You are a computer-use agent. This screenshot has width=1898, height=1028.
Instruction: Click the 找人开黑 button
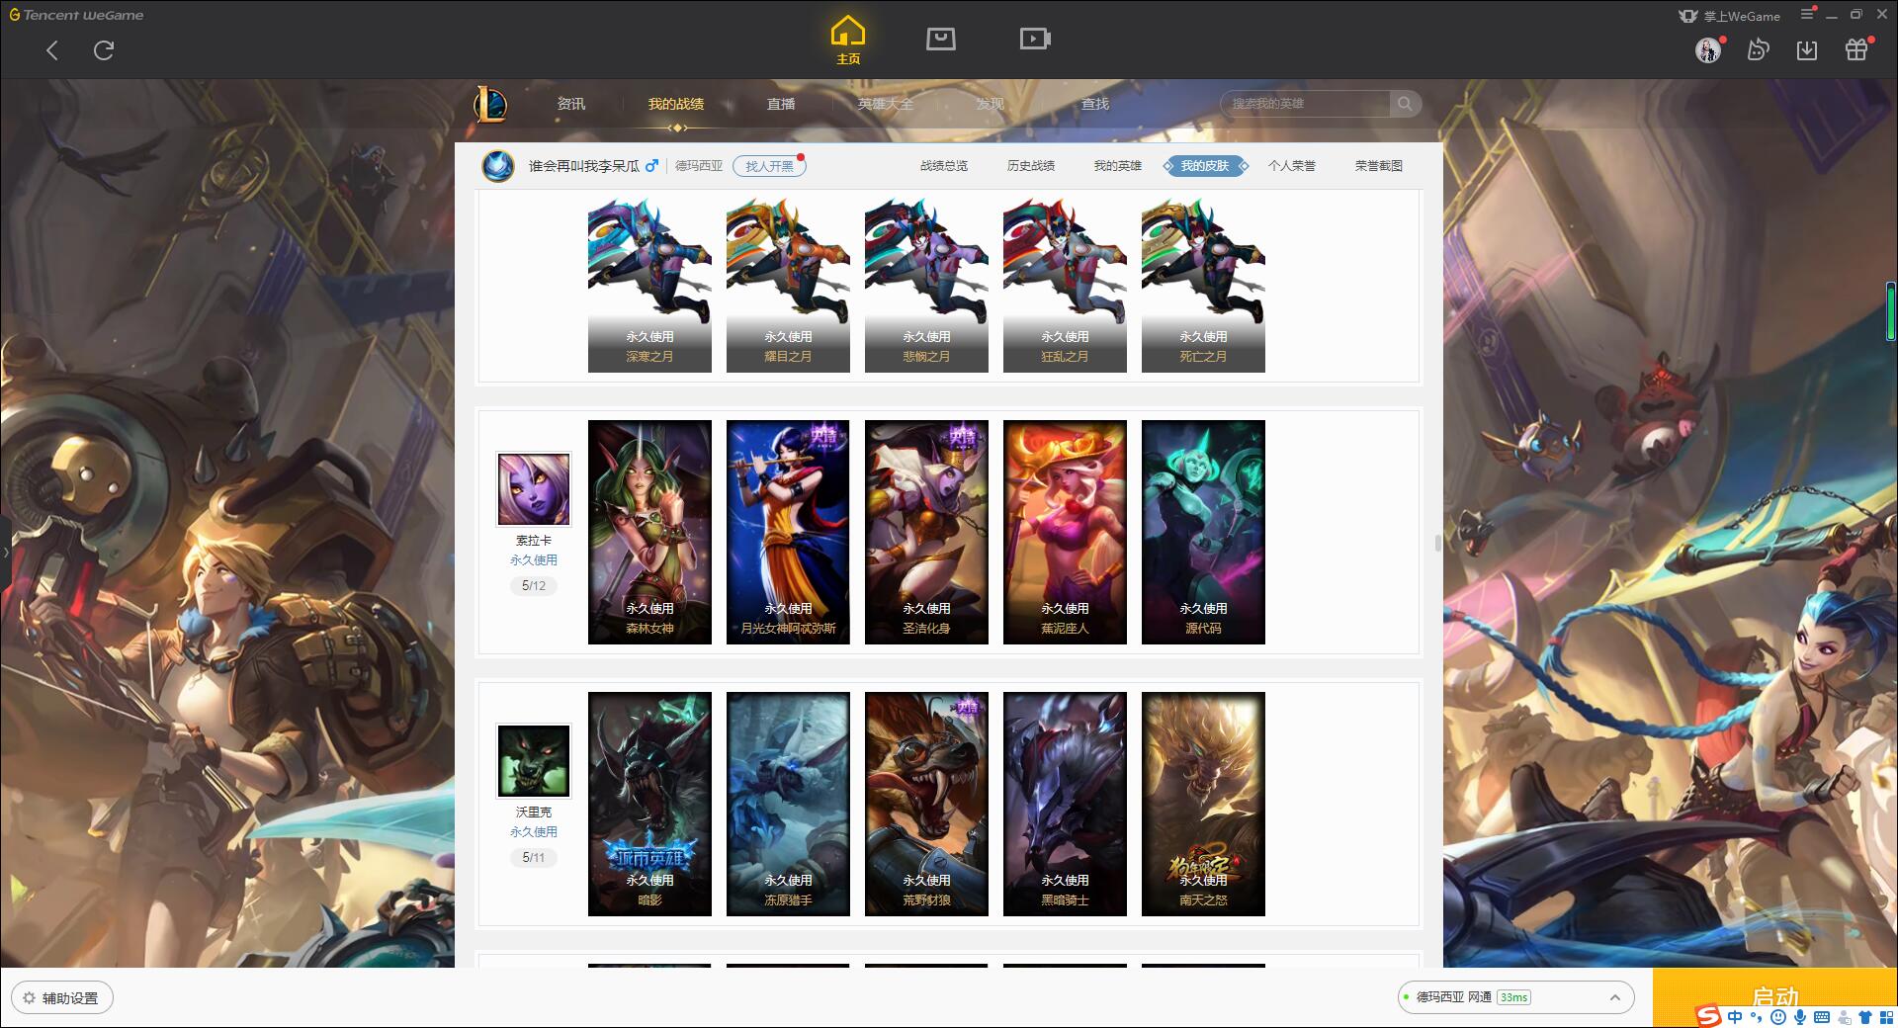pyautogui.click(x=769, y=166)
